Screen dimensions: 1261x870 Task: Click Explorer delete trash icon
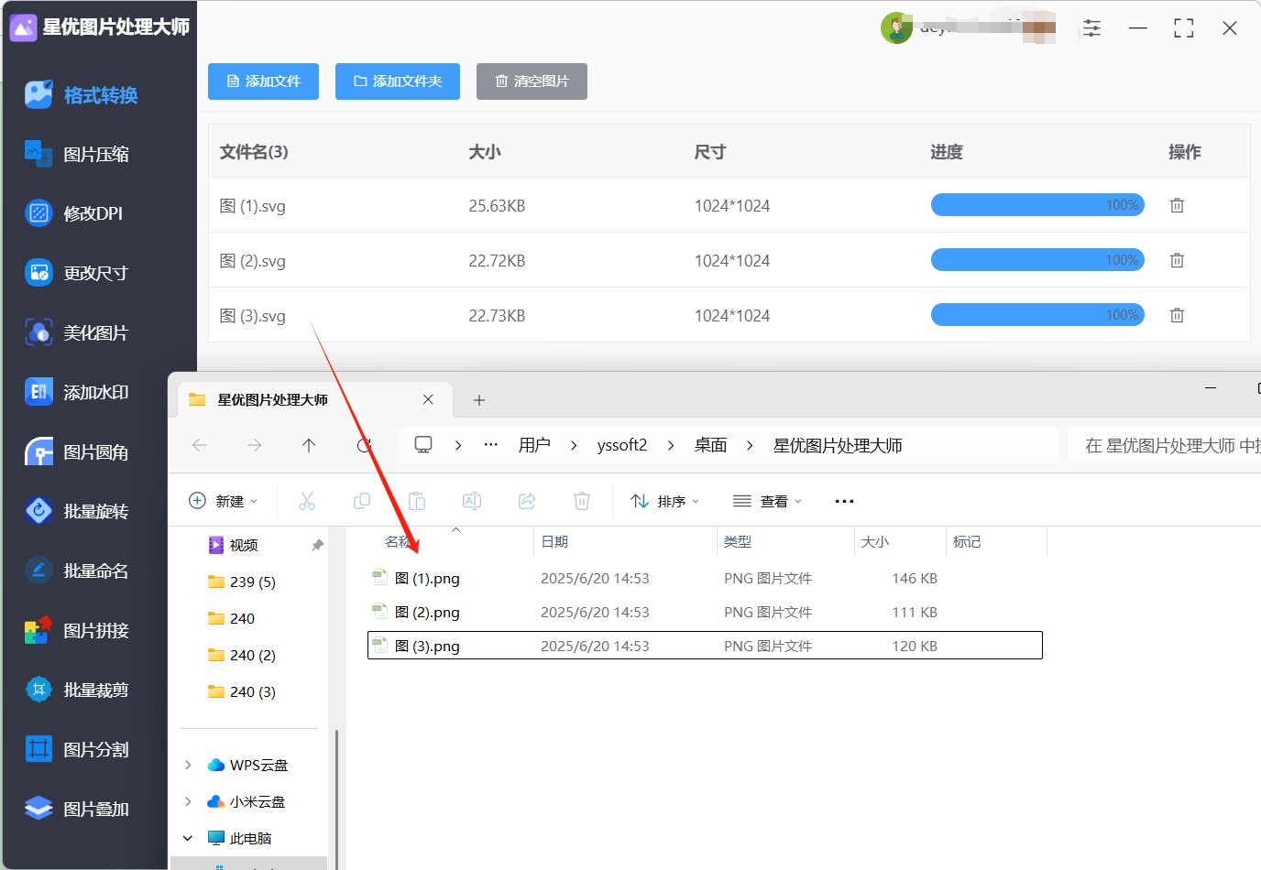(x=582, y=501)
